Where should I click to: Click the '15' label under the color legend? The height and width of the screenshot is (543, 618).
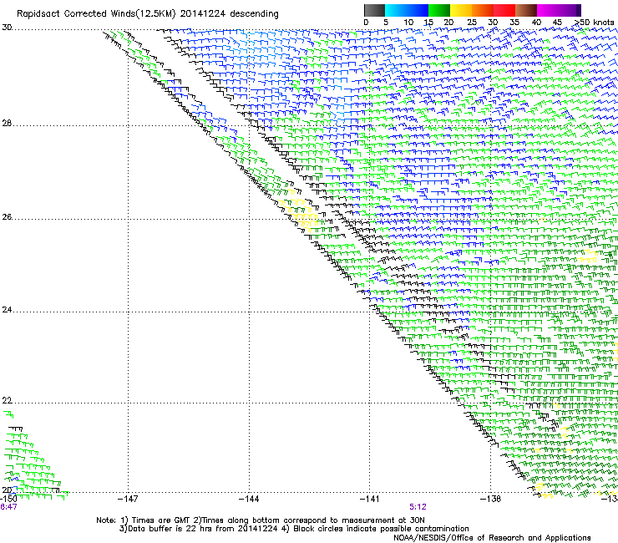[428, 23]
